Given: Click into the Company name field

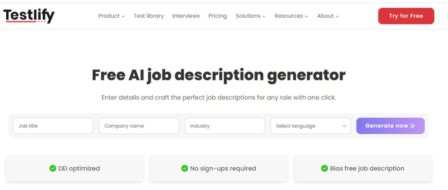Looking at the screenshot, I should pyautogui.click(x=139, y=126).
